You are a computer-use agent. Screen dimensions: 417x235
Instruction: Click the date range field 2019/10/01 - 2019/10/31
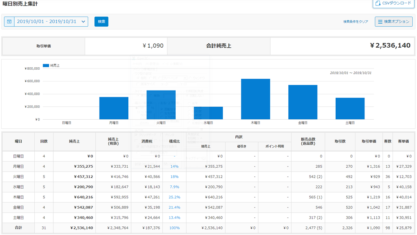(x=46, y=22)
